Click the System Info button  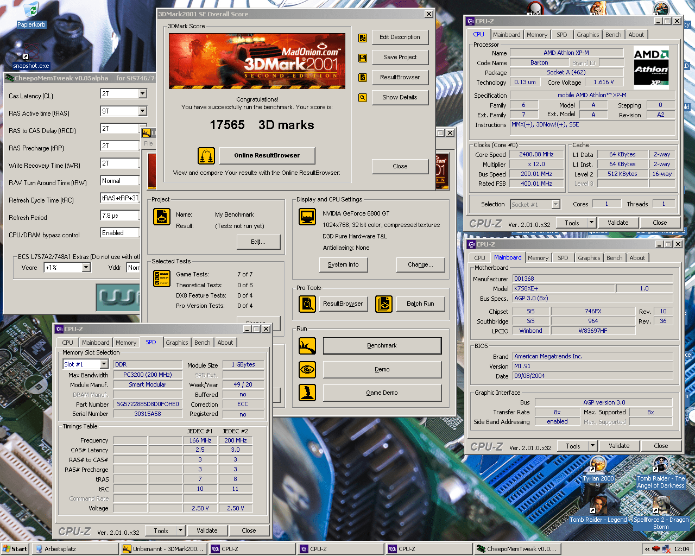pyautogui.click(x=343, y=265)
